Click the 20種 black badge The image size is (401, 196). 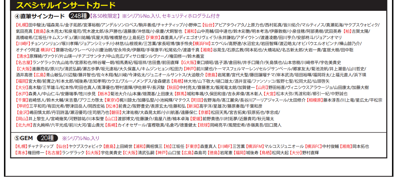coord(47,138)
